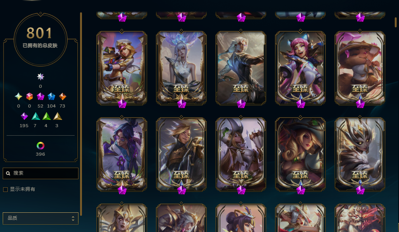Click the red gem icon in rarity row
This screenshot has height=232, width=399.
click(29, 96)
